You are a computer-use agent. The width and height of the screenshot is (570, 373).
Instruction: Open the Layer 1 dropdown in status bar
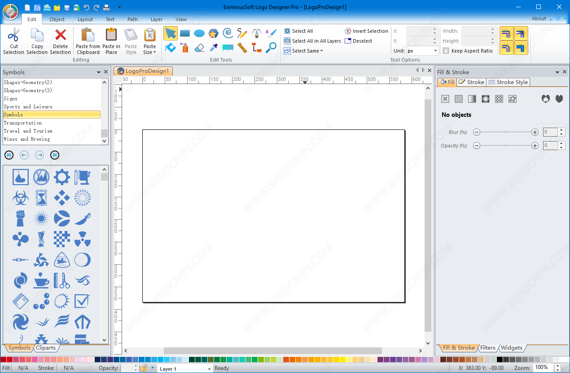click(209, 369)
